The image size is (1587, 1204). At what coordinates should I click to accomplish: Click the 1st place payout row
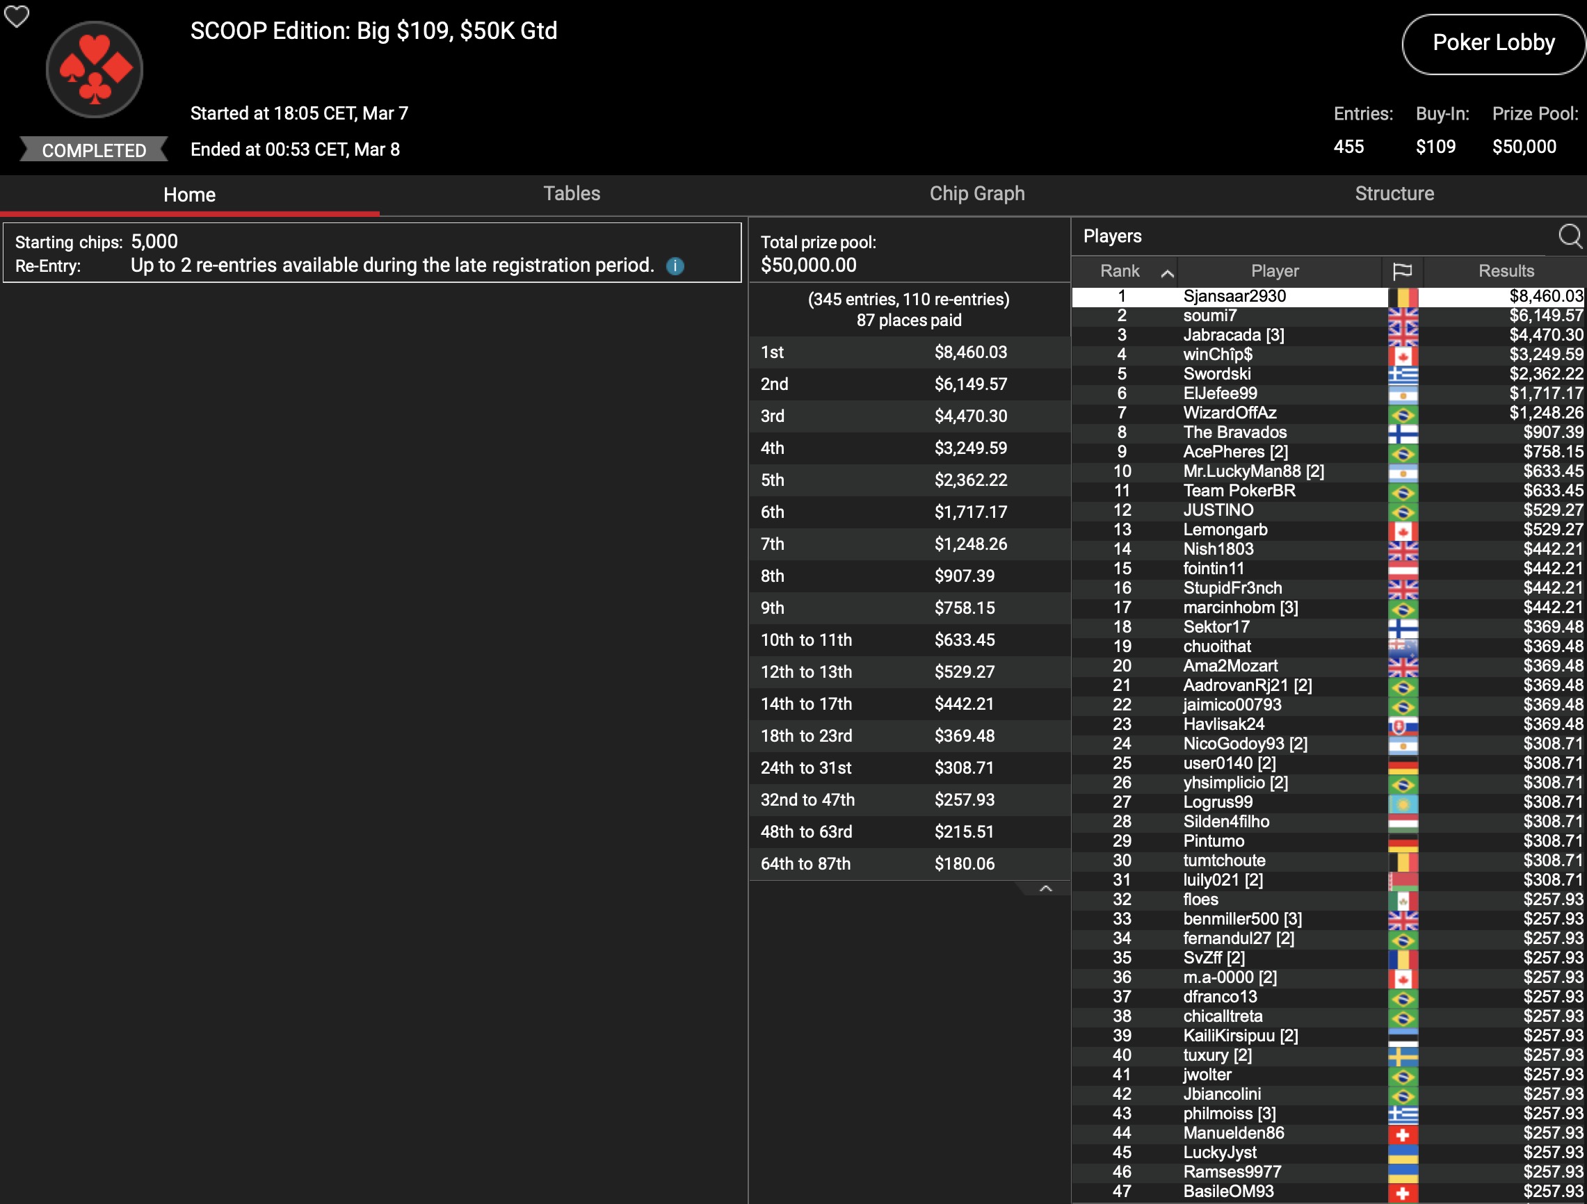point(908,353)
